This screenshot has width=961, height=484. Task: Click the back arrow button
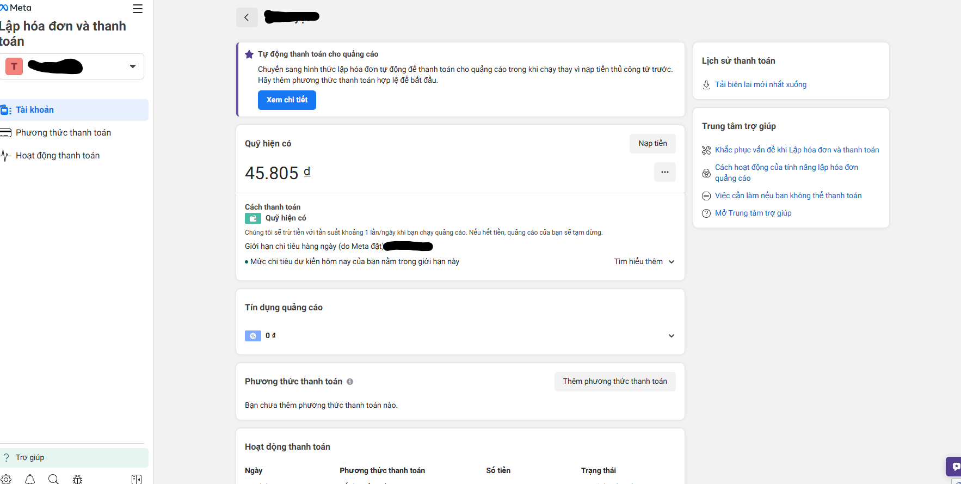tap(247, 17)
